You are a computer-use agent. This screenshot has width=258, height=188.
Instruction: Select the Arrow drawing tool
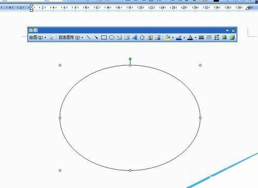(x=96, y=37)
